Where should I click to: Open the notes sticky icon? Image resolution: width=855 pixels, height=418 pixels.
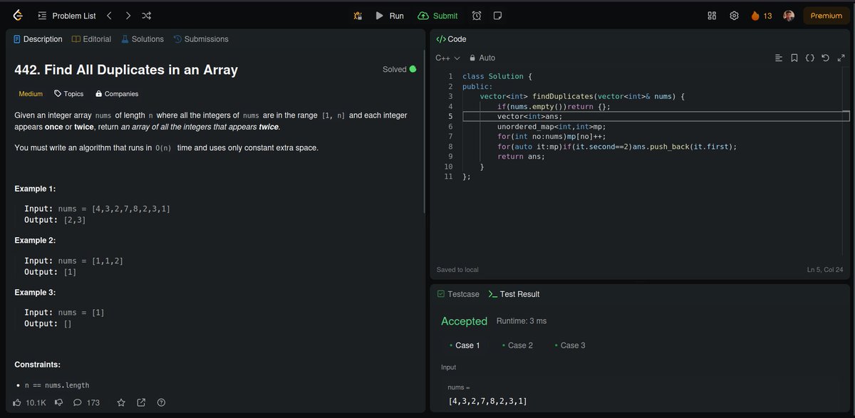tap(498, 16)
